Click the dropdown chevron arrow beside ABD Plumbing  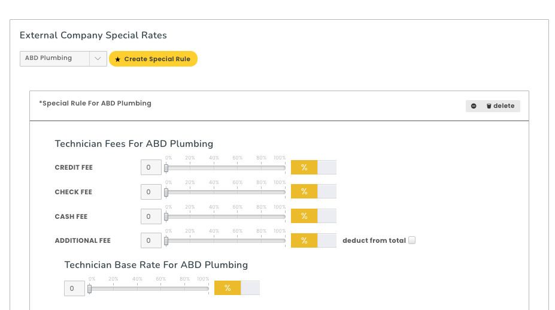[x=98, y=58]
